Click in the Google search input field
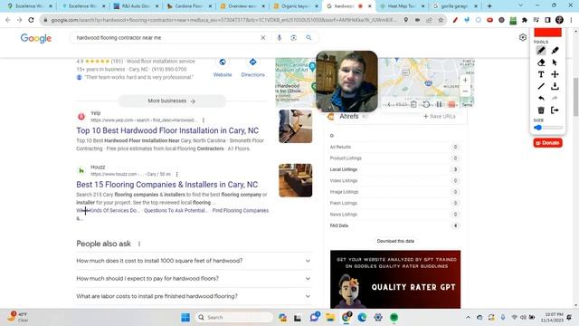This screenshot has width=579, height=326. pyautogui.click(x=166, y=38)
